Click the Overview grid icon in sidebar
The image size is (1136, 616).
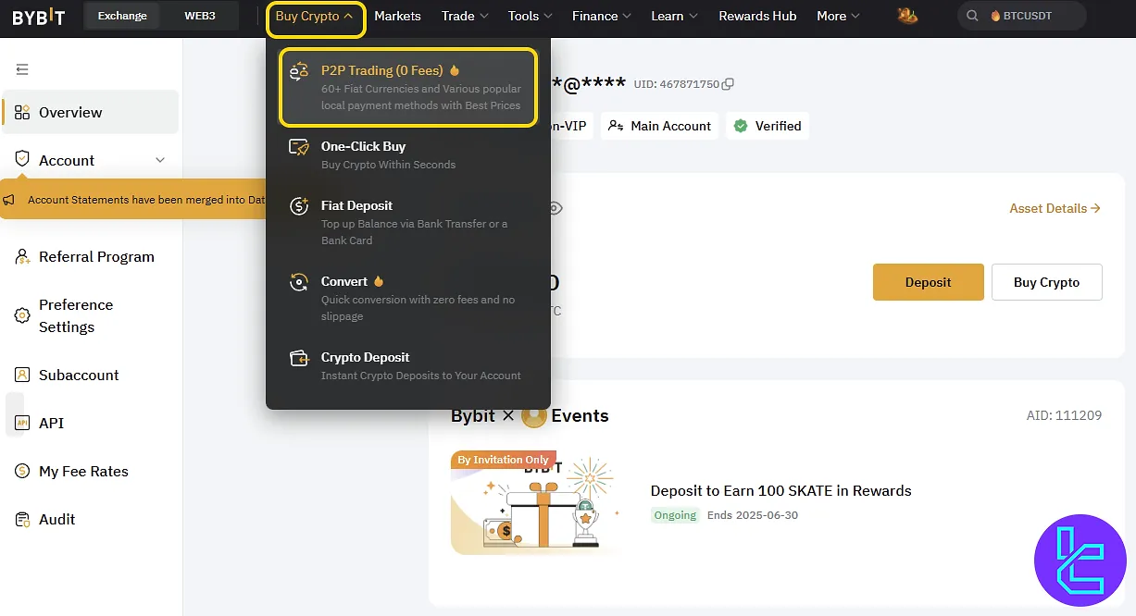coord(22,113)
